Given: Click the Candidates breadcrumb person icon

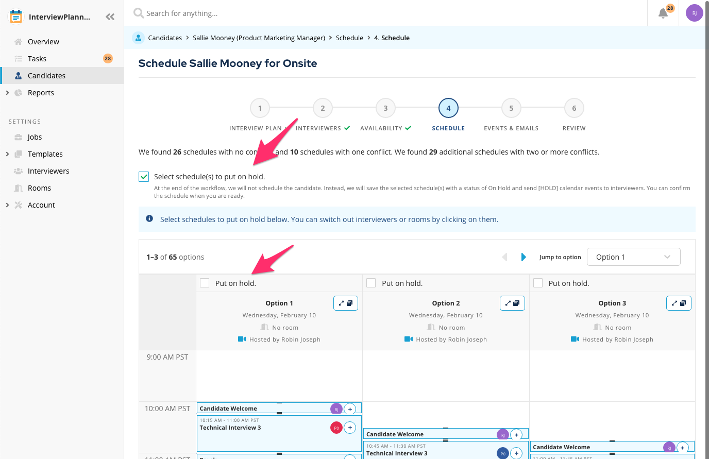Looking at the screenshot, I should (x=138, y=38).
